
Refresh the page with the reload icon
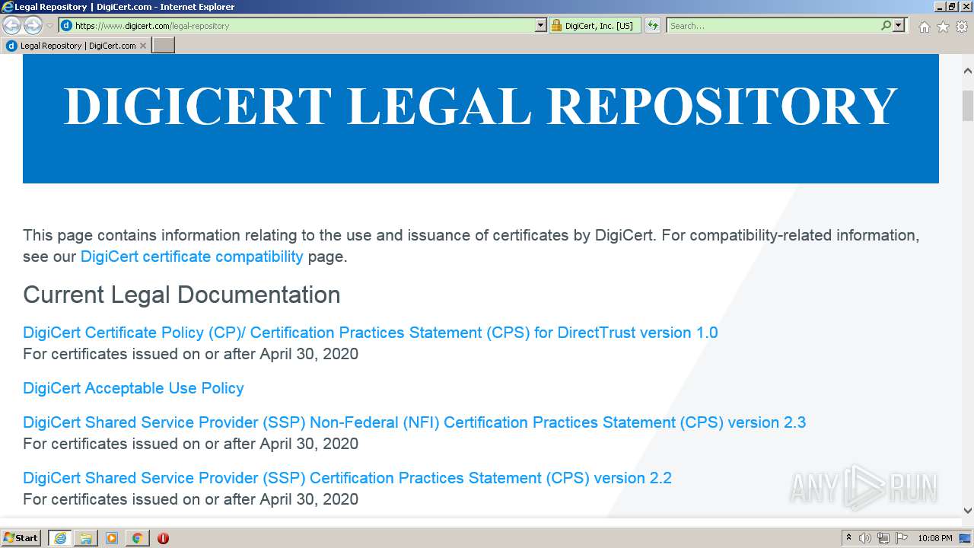653,26
